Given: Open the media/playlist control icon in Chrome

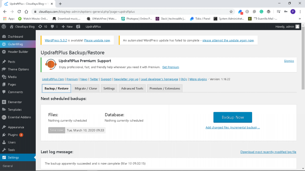Looking at the screenshot, I should coord(278,12).
